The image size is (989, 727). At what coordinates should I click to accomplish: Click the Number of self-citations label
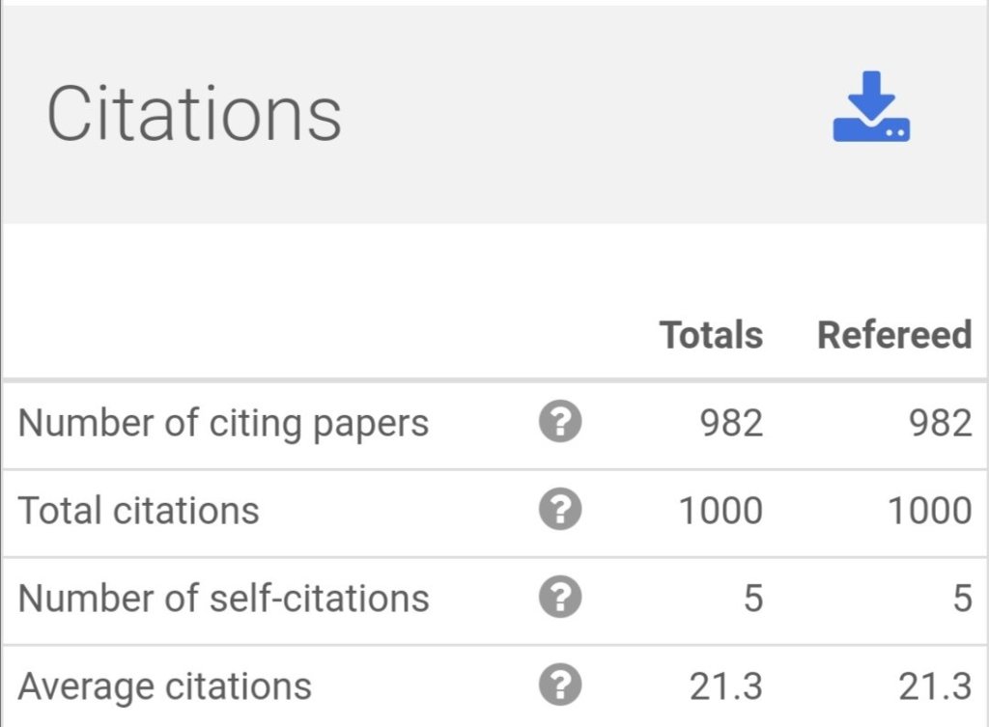click(x=223, y=599)
